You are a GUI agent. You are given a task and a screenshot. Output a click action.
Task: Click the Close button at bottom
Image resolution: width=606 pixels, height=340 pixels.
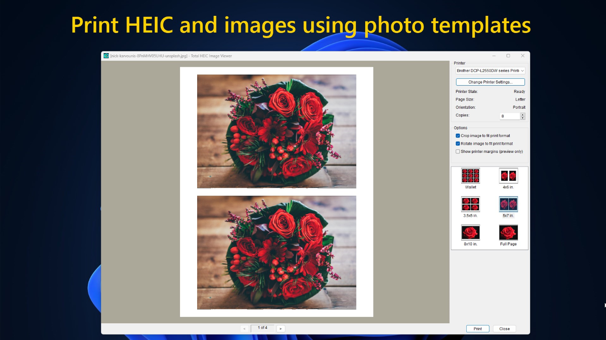pyautogui.click(x=504, y=329)
